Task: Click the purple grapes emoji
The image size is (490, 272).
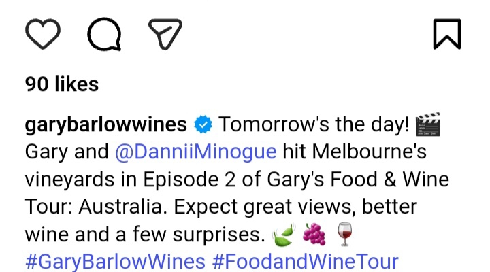Action: 314,234
